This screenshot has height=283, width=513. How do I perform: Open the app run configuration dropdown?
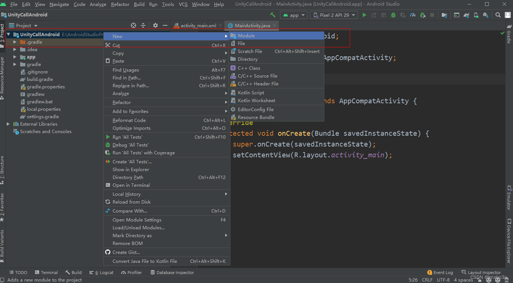pyautogui.click(x=294, y=15)
